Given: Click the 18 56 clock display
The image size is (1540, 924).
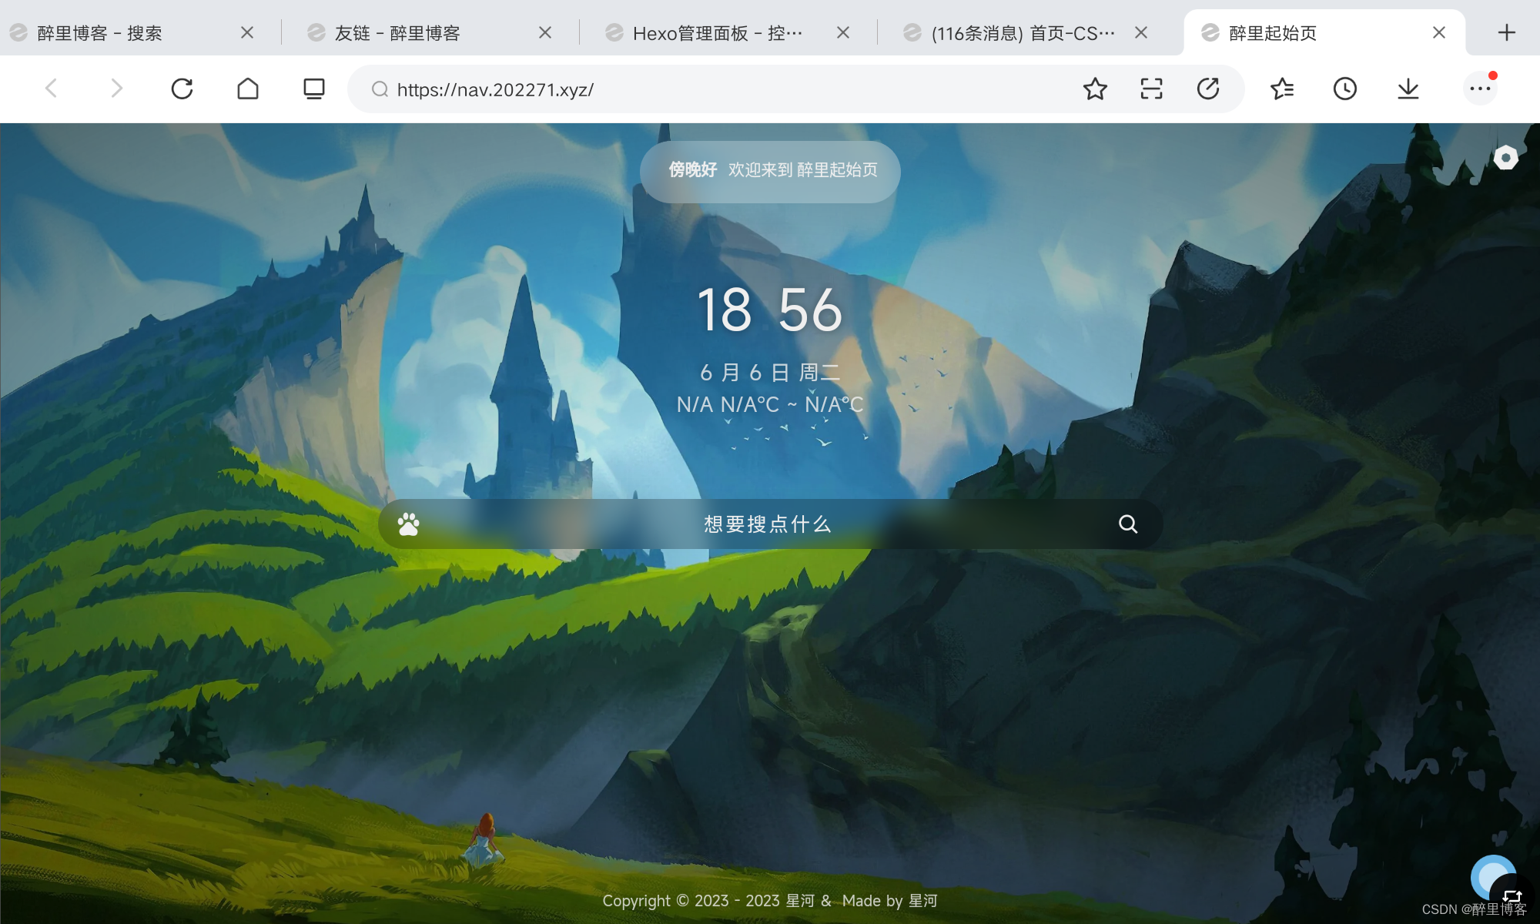Looking at the screenshot, I should coord(770,310).
